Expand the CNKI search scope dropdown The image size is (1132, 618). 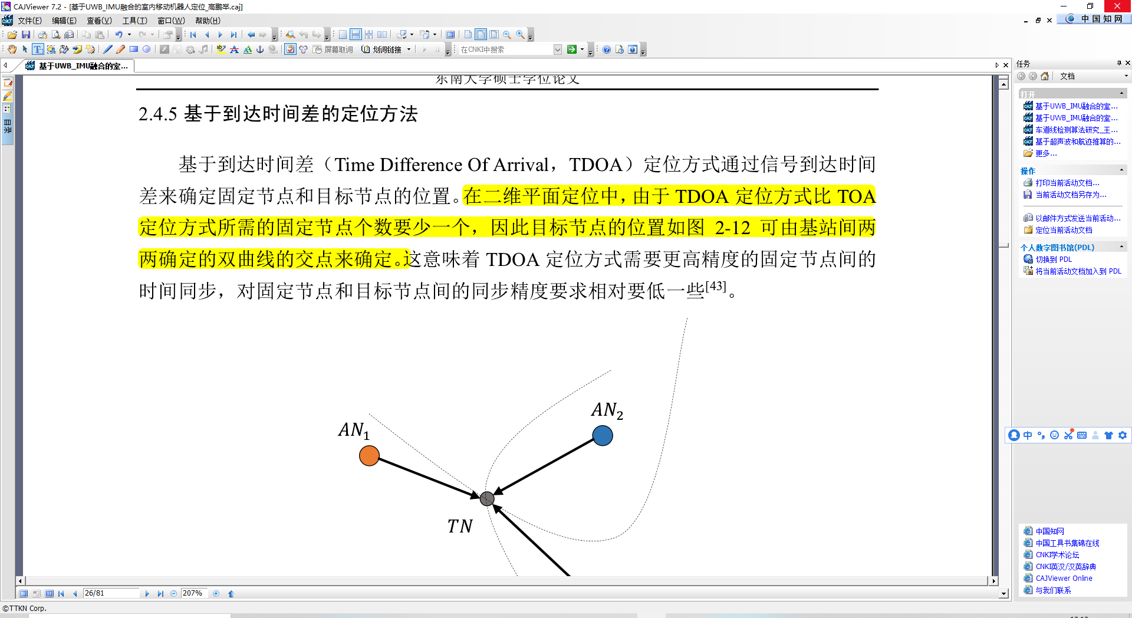[x=558, y=50]
